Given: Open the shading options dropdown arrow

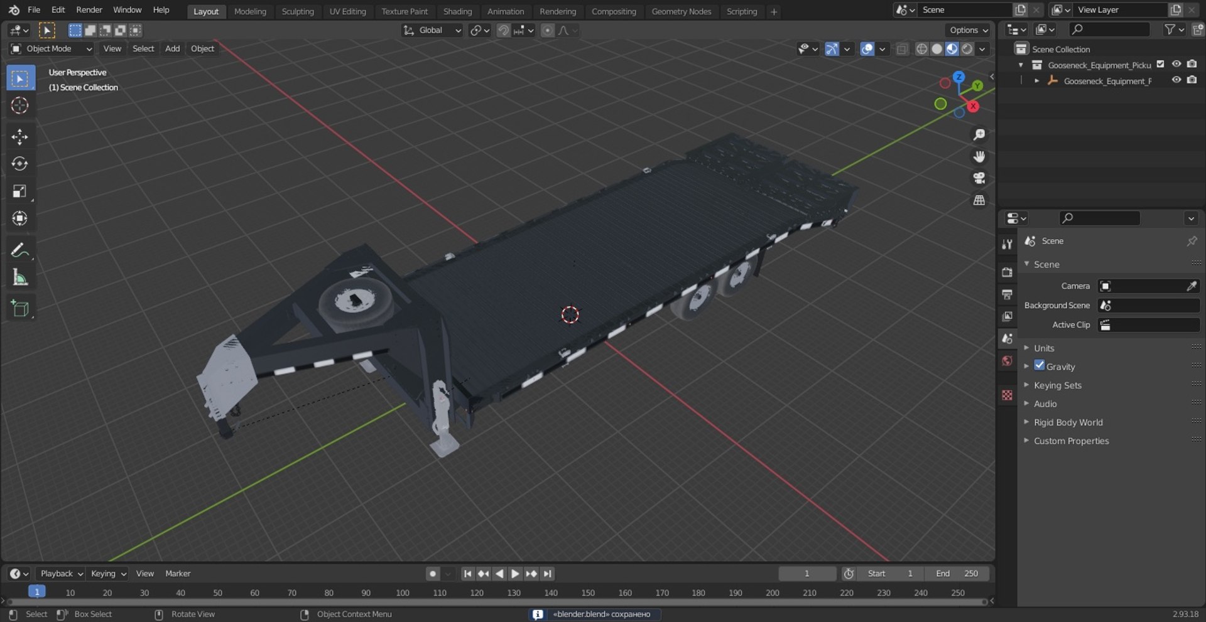Looking at the screenshot, I should pyautogui.click(x=982, y=49).
